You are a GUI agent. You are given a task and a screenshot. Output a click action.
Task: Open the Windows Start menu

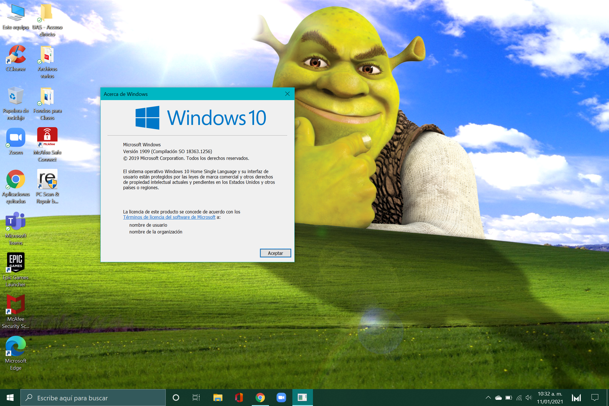tap(10, 398)
